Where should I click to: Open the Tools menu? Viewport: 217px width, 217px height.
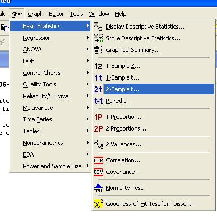(77, 14)
